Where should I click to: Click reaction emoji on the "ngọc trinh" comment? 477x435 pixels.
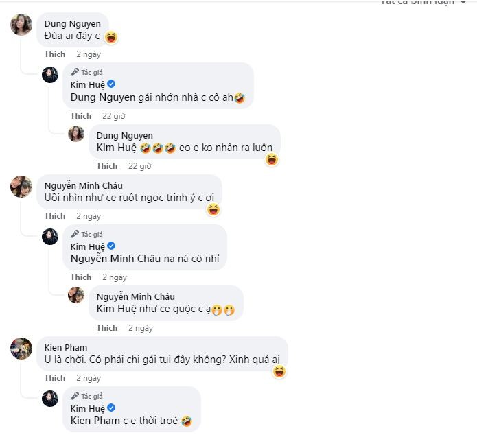click(x=213, y=209)
